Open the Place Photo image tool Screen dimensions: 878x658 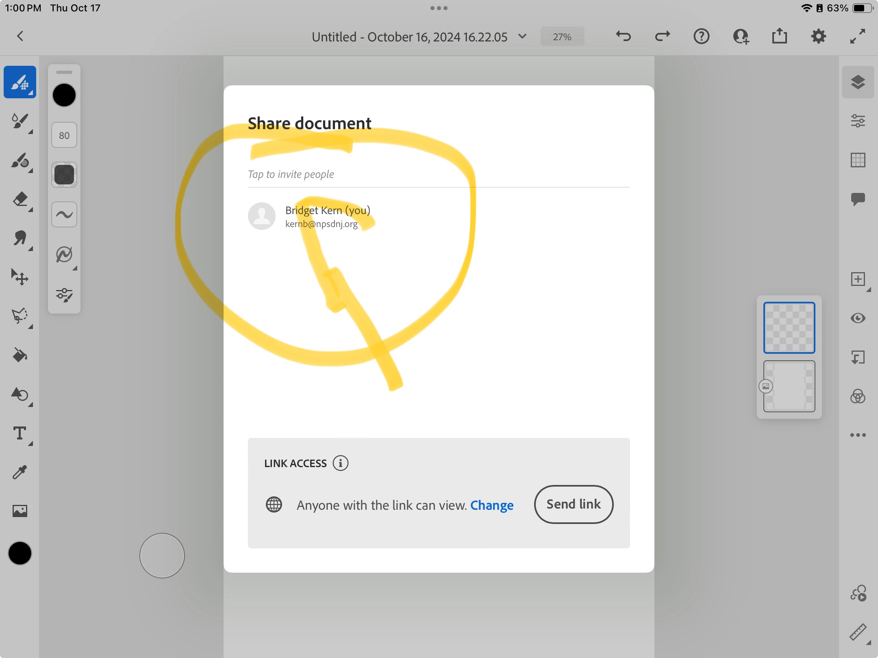(20, 511)
